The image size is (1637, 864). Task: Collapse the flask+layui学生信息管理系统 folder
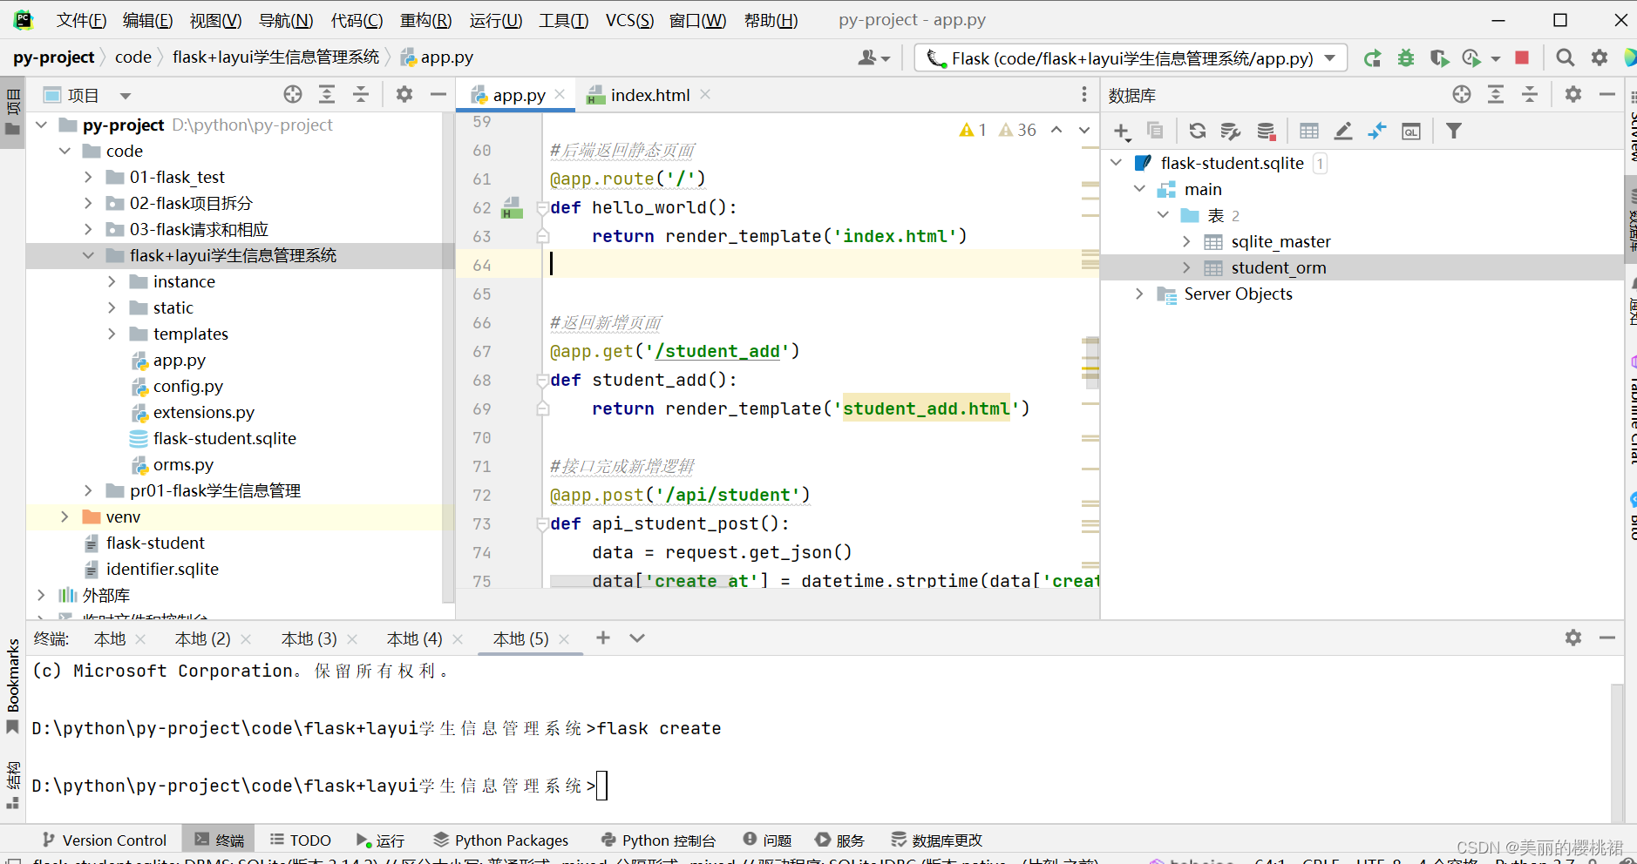tap(88, 255)
